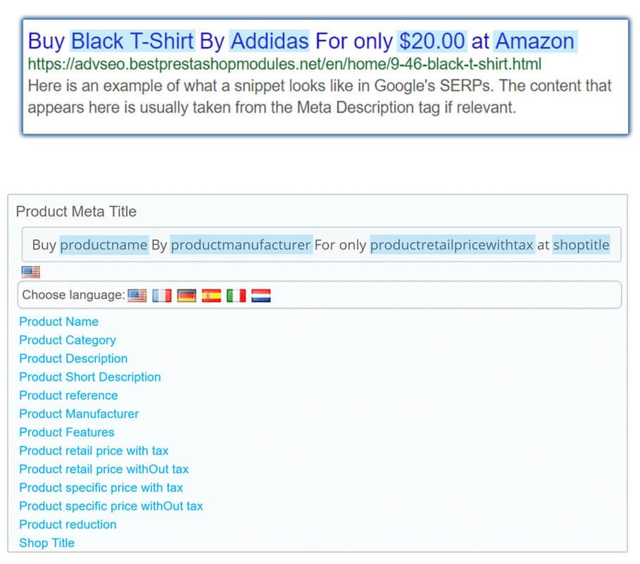Insert the Product Category variable
The width and height of the screenshot is (640, 564).
tap(68, 340)
